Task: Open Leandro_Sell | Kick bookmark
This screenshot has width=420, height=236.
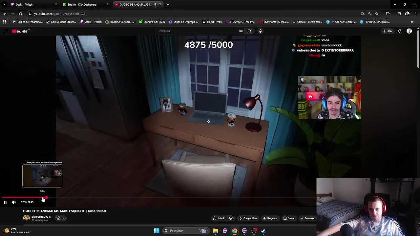Action: pyautogui.click(x=152, y=22)
